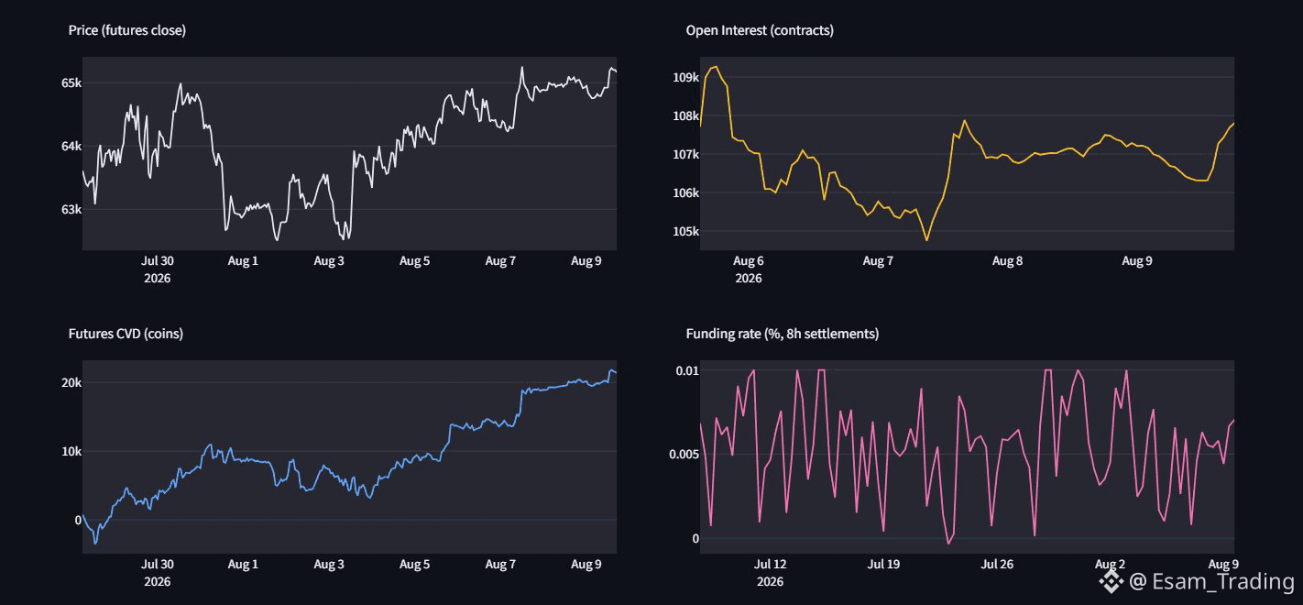Click Aug 6 tick on Open Interest chart

click(749, 261)
